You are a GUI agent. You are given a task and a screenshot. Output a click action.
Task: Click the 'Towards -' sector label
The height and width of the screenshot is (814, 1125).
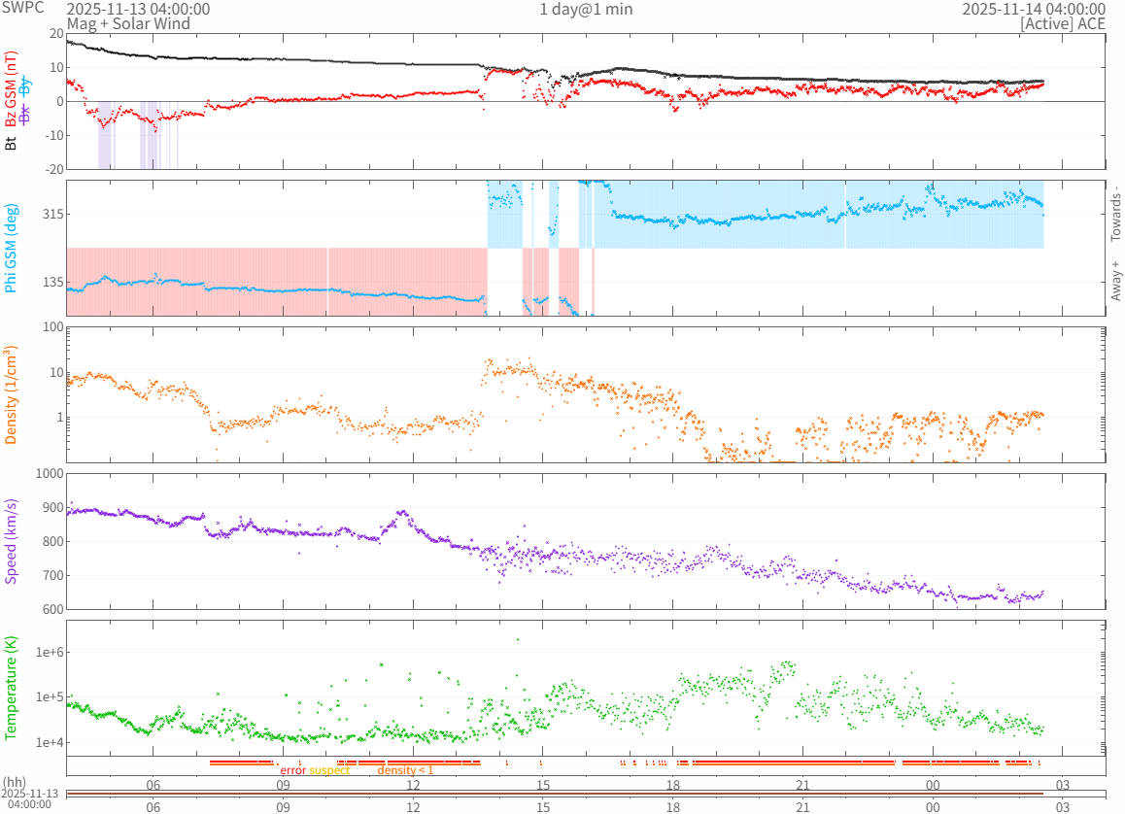1115,214
